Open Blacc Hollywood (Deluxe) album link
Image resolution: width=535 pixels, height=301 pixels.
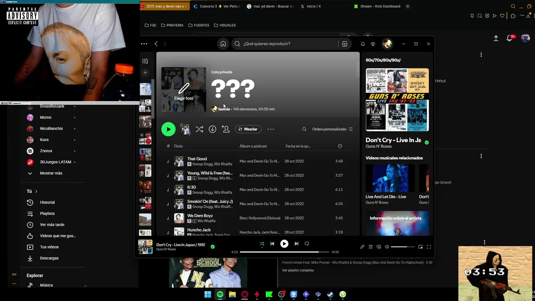coord(260,218)
